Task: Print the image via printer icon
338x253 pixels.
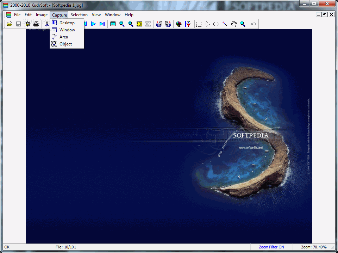Action: pos(36,24)
